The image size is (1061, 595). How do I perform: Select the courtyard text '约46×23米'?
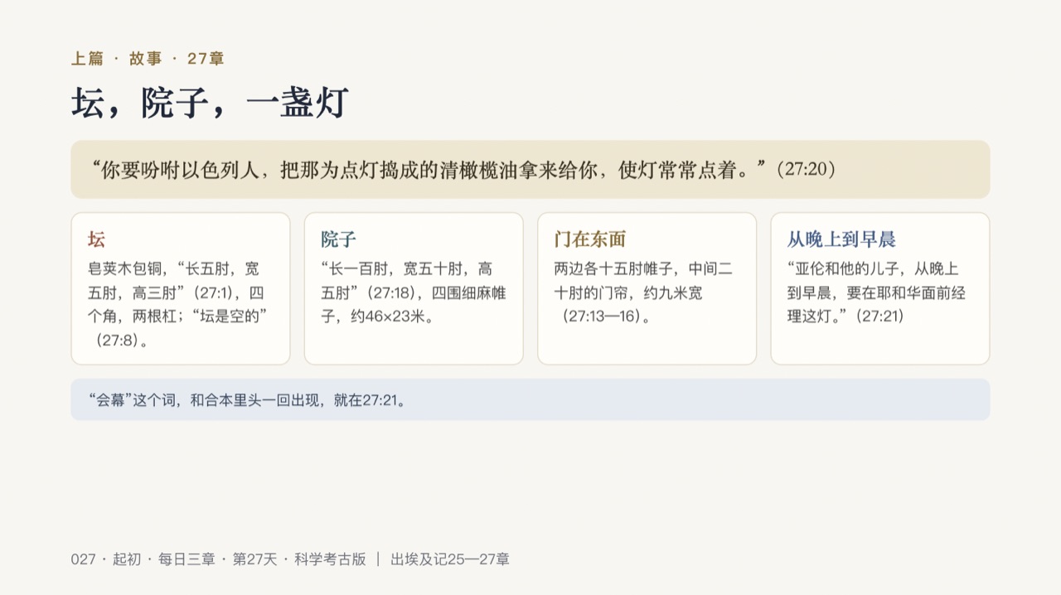tap(391, 316)
